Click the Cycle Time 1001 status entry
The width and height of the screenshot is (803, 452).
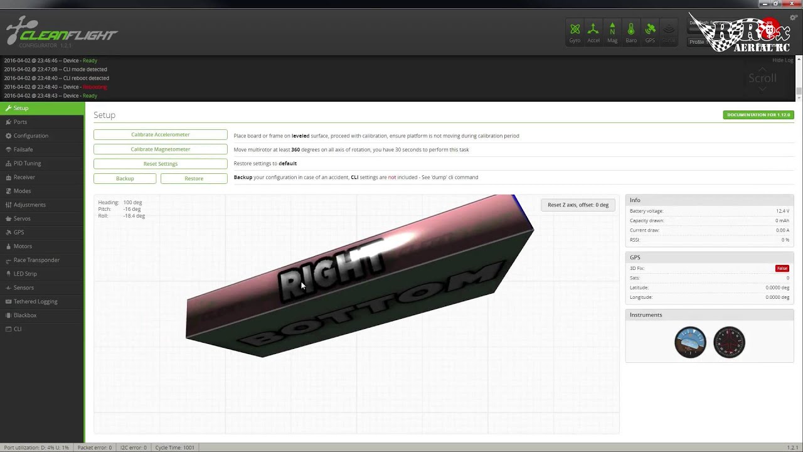174,448
